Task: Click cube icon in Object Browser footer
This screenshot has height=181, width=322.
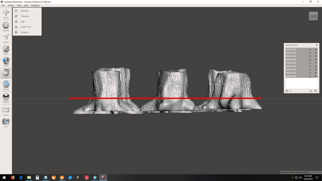Action: coord(287,91)
